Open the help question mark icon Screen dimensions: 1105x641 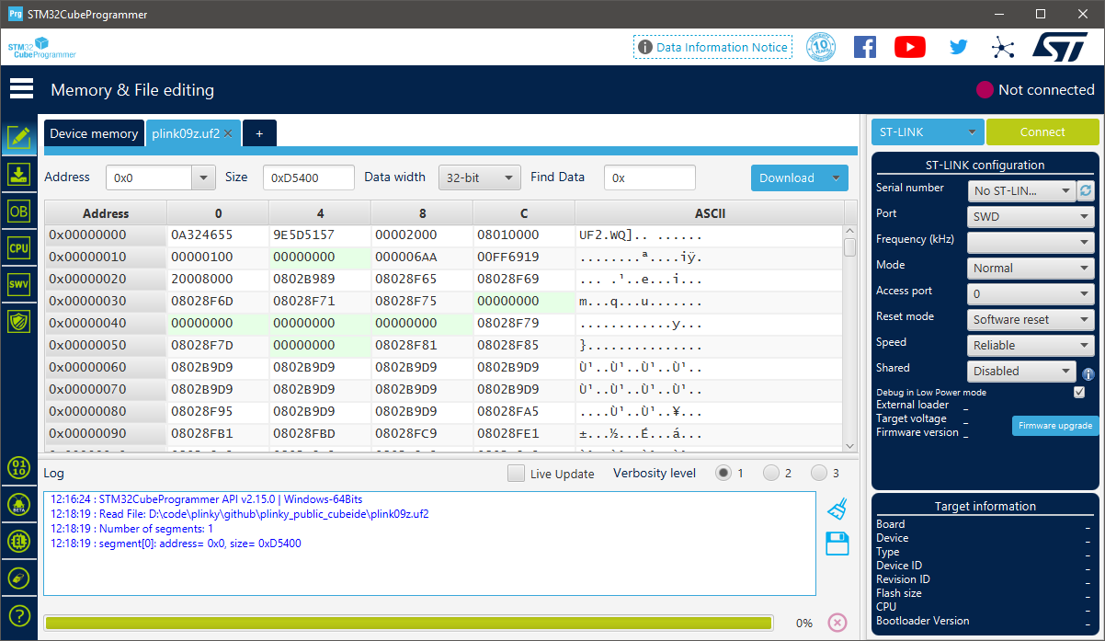[x=18, y=615]
